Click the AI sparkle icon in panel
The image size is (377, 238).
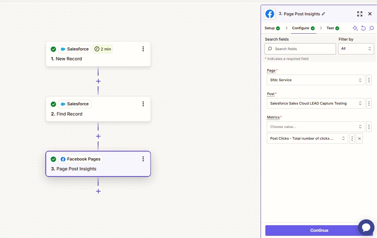pyautogui.click(x=355, y=28)
